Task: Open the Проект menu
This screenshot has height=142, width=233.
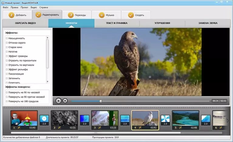Action: point(24,7)
